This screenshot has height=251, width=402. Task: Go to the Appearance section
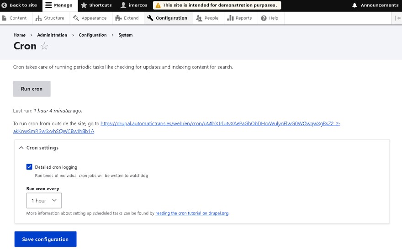(90, 18)
